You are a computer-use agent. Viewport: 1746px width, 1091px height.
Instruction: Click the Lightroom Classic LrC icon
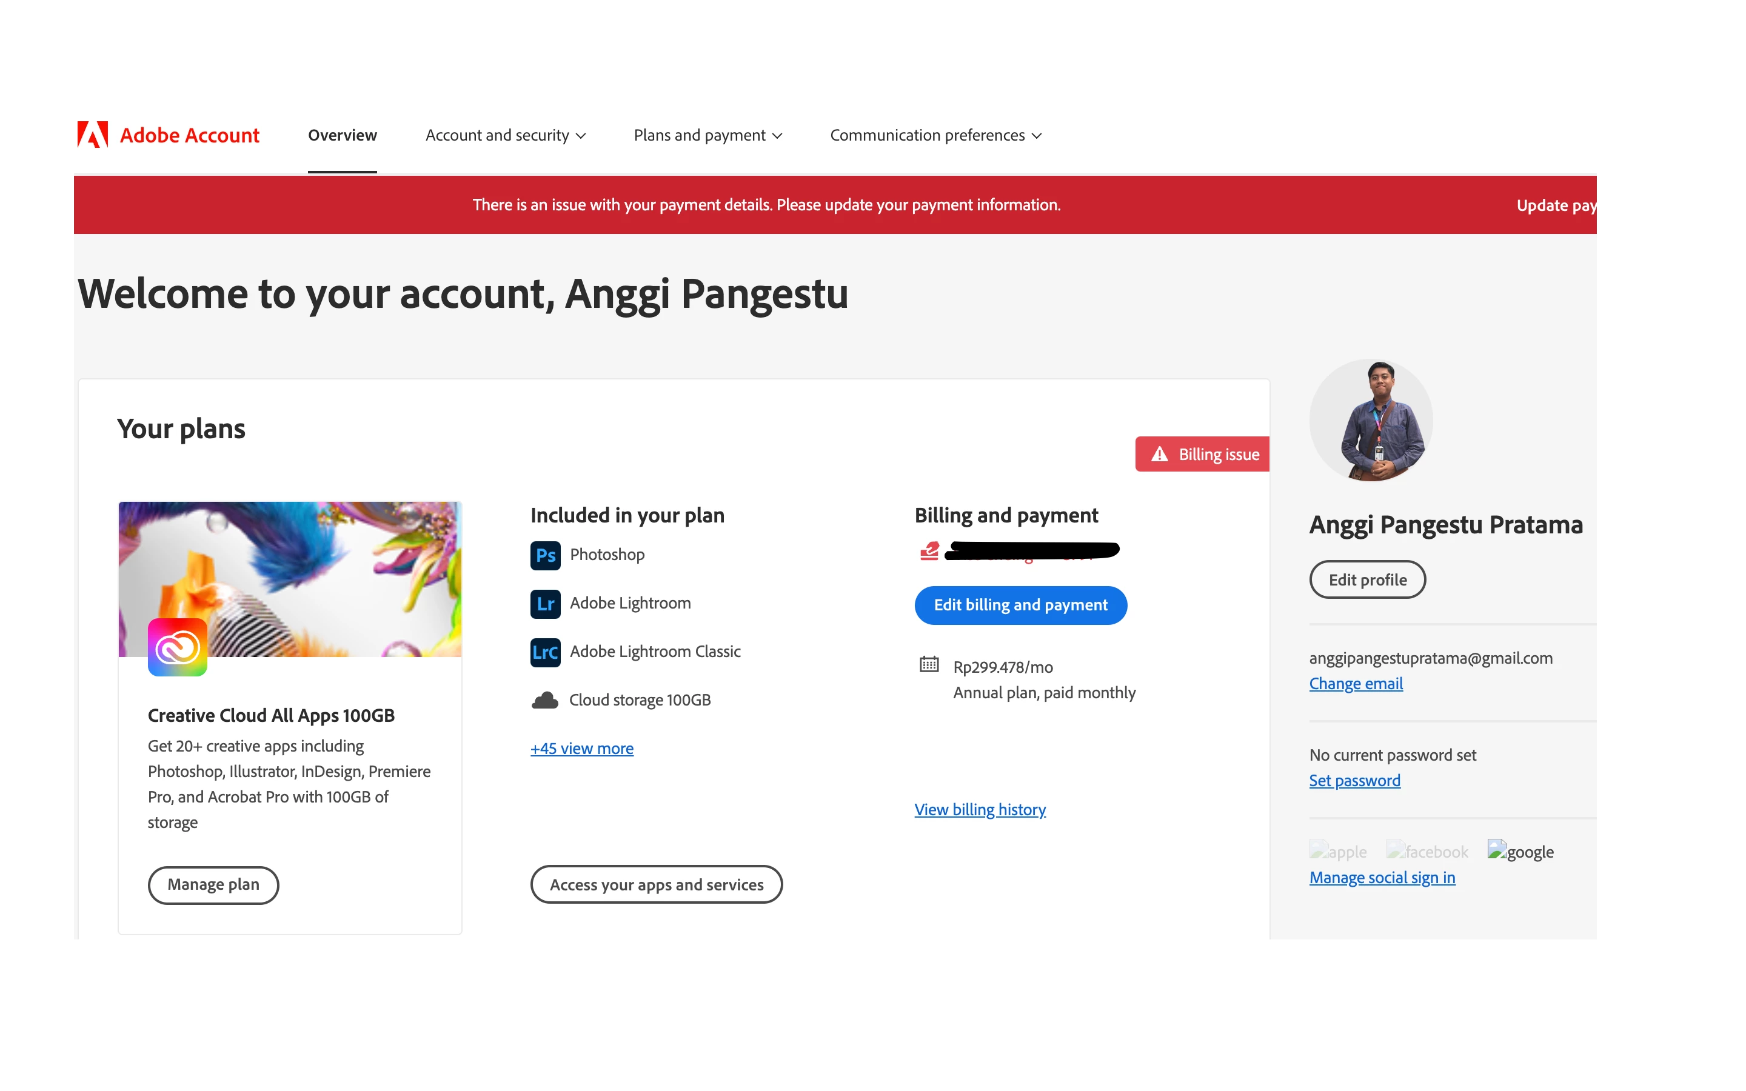point(546,652)
